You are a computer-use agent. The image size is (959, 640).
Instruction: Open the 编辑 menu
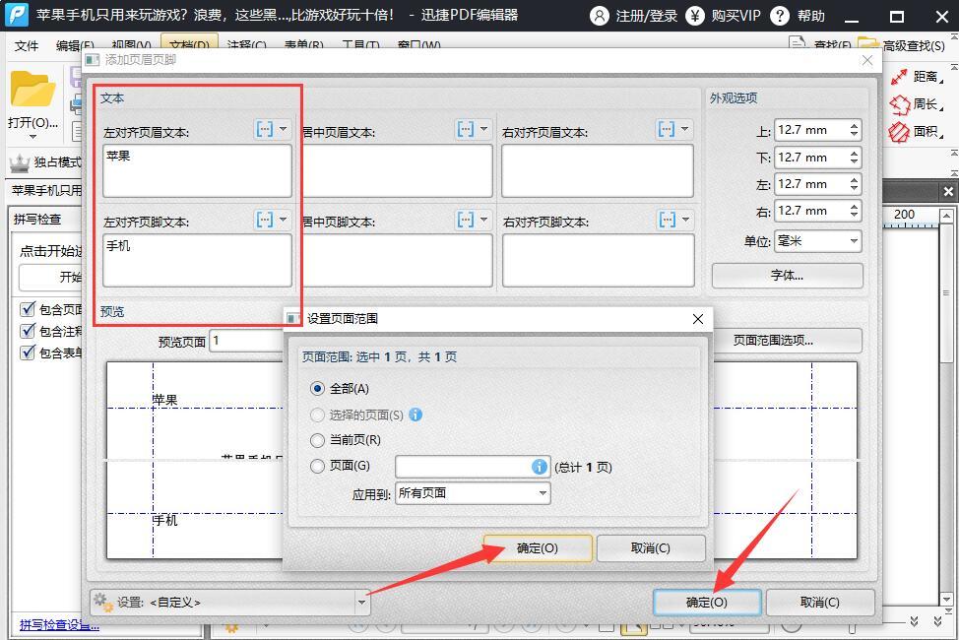pyautogui.click(x=75, y=46)
